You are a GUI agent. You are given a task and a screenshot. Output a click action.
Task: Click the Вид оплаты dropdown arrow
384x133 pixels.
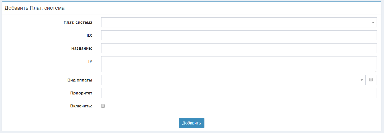362,80
